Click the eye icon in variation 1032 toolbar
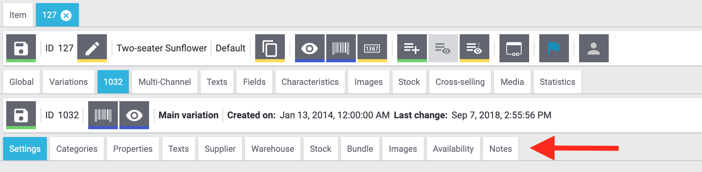This screenshot has height=172, width=702. [134, 115]
